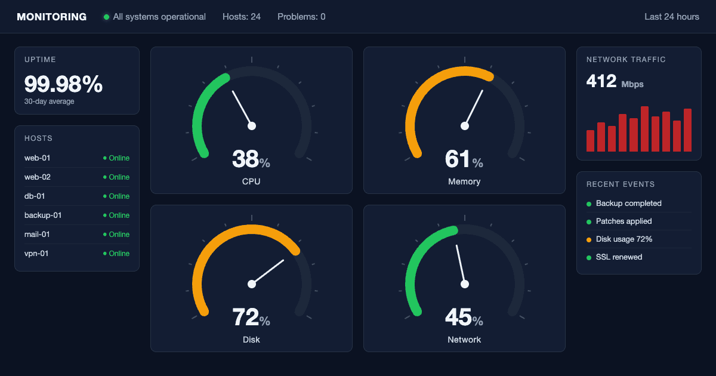Click the Online status of vpn-01
This screenshot has width=716, height=376.
116,254
